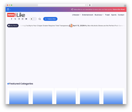The image size is (132, 112).
Task: Expand the Lifestyle menu chevron
Action: pos(80,15)
